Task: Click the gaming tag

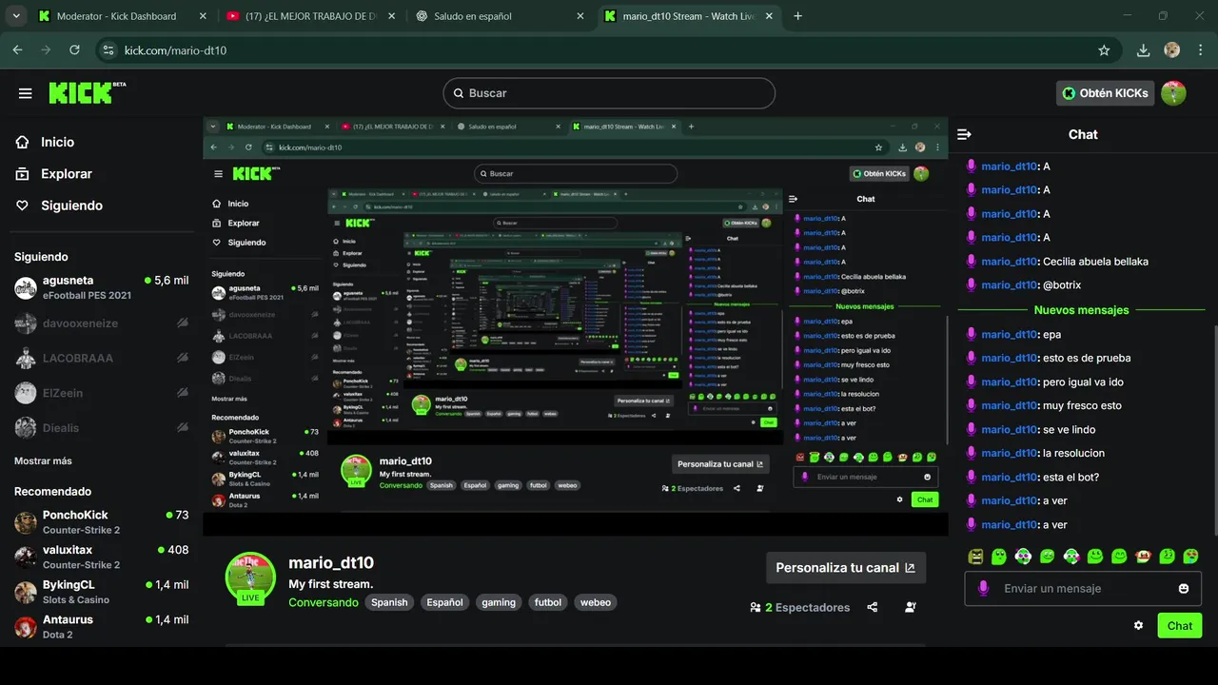Action: 499,602
